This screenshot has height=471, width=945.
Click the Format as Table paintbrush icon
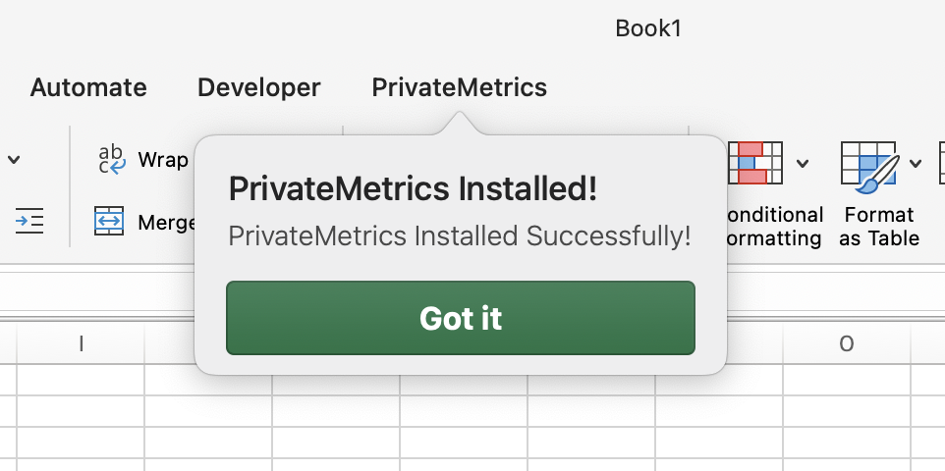pos(870,163)
